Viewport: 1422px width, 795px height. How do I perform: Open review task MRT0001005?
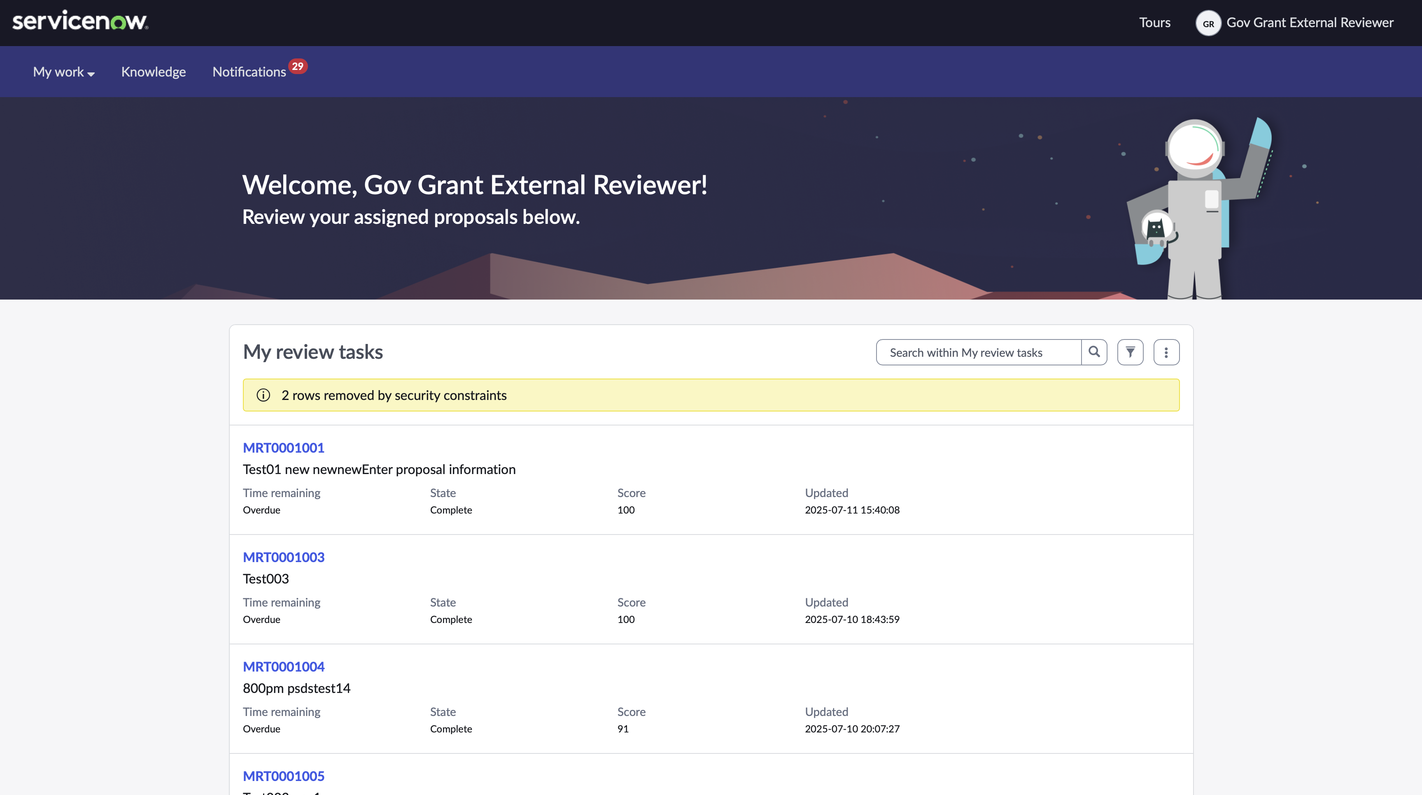point(284,776)
